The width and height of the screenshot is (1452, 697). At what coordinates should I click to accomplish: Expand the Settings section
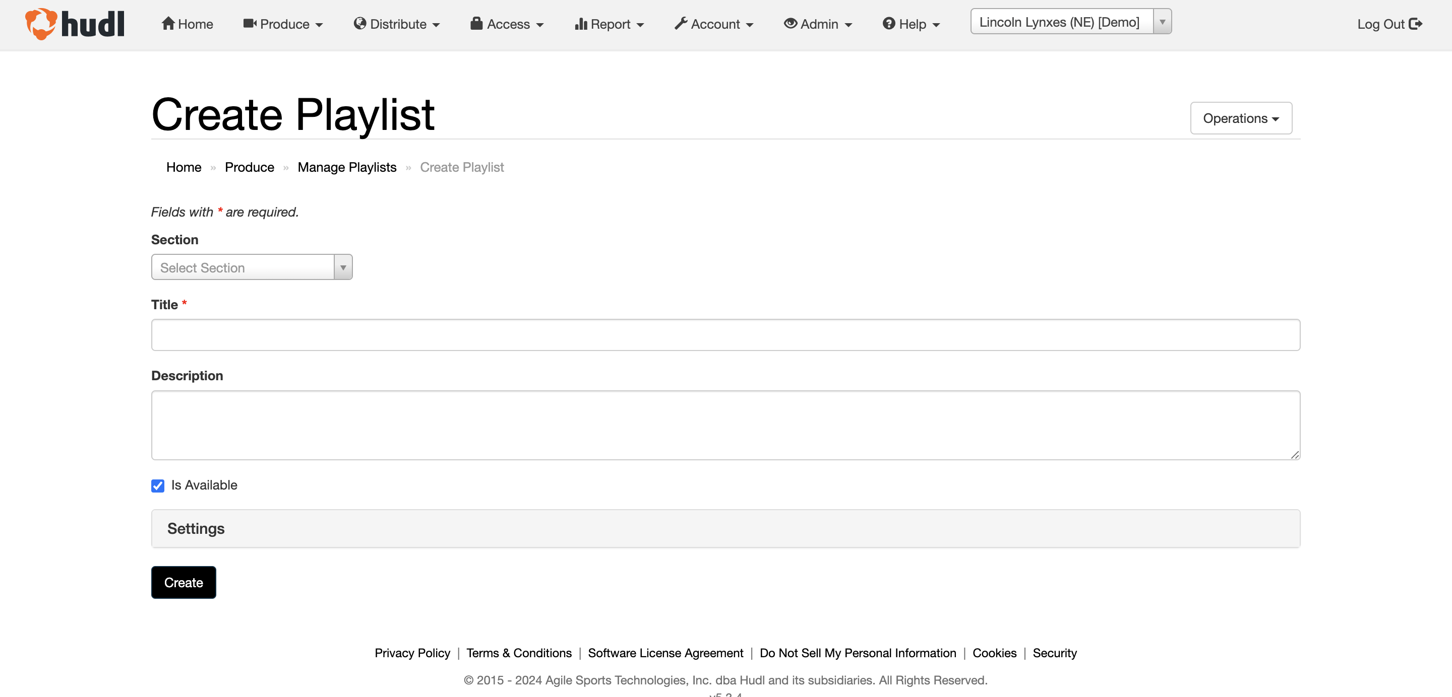[195, 528]
